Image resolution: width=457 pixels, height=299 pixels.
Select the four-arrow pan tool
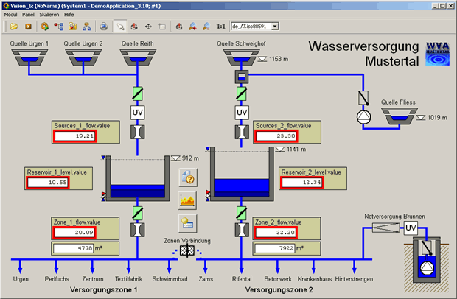148,27
